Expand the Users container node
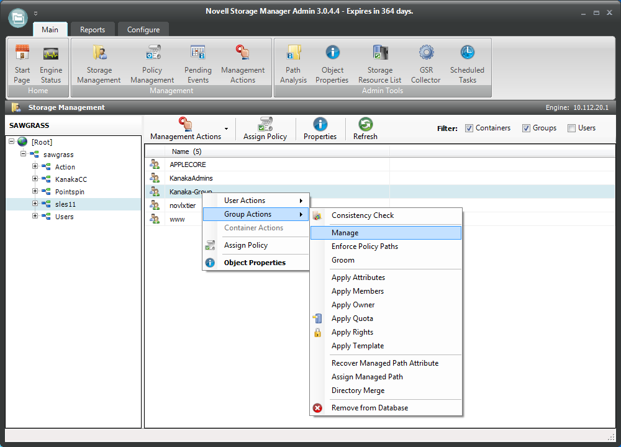The width and height of the screenshot is (621, 447). pos(35,216)
